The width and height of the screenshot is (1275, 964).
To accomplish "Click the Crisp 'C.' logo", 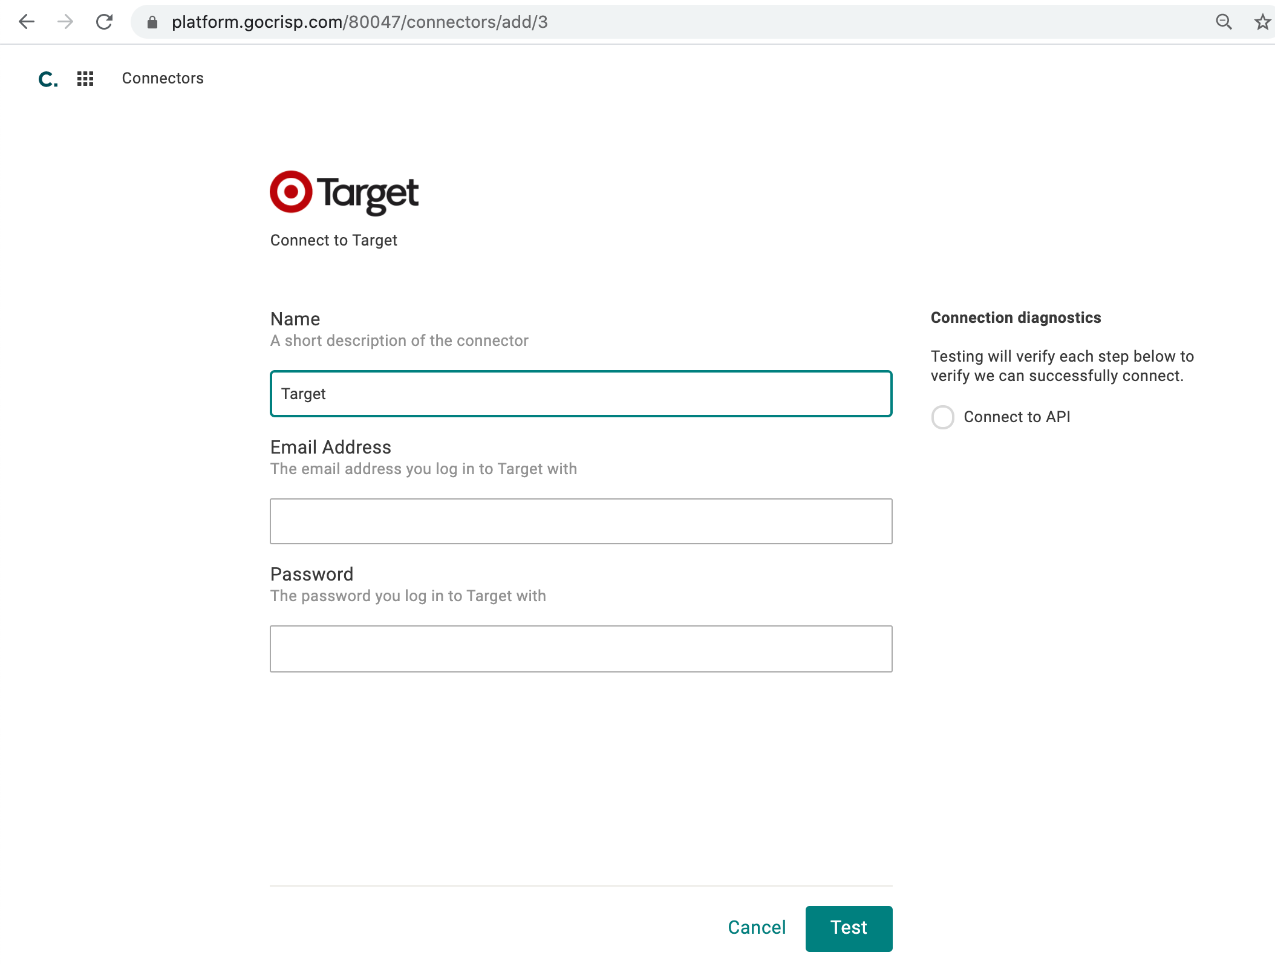I will pos(48,79).
